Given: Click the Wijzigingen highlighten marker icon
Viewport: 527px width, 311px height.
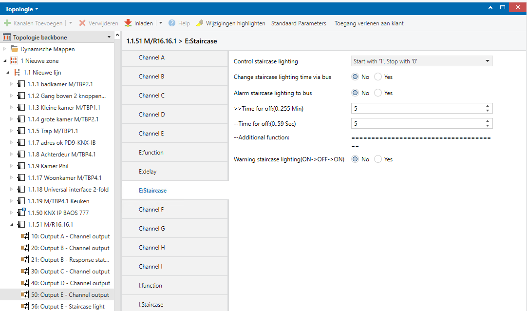Looking at the screenshot, I should pos(200,23).
